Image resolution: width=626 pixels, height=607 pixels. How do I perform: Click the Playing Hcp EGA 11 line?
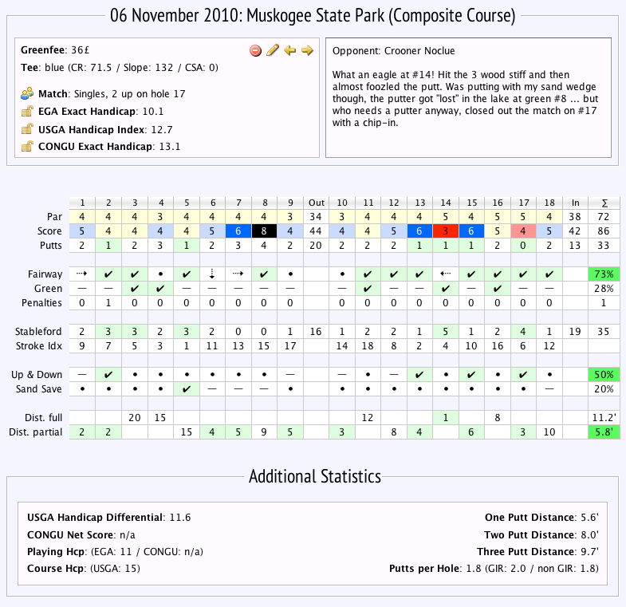[x=115, y=551]
